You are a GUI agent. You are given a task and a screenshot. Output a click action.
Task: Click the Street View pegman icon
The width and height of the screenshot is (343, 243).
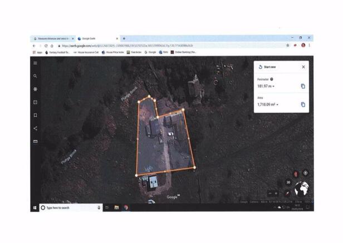pyautogui.click(x=296, y=174)
